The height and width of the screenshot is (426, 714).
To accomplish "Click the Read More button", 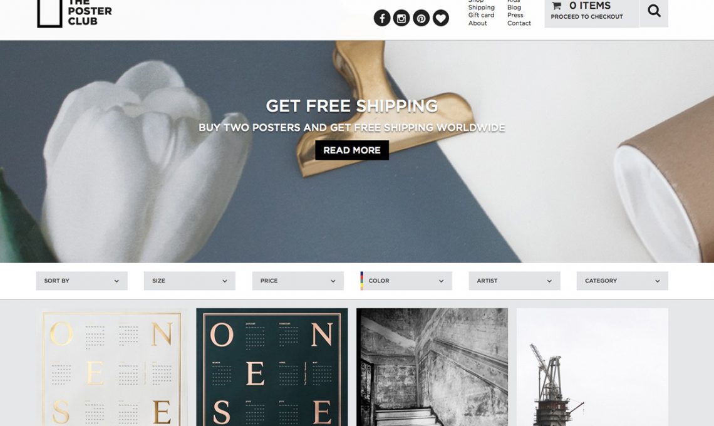I will [352, 150].
